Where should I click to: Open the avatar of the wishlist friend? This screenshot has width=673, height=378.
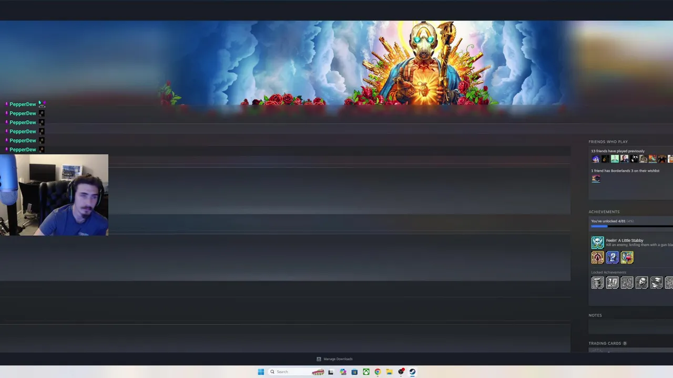596,179
